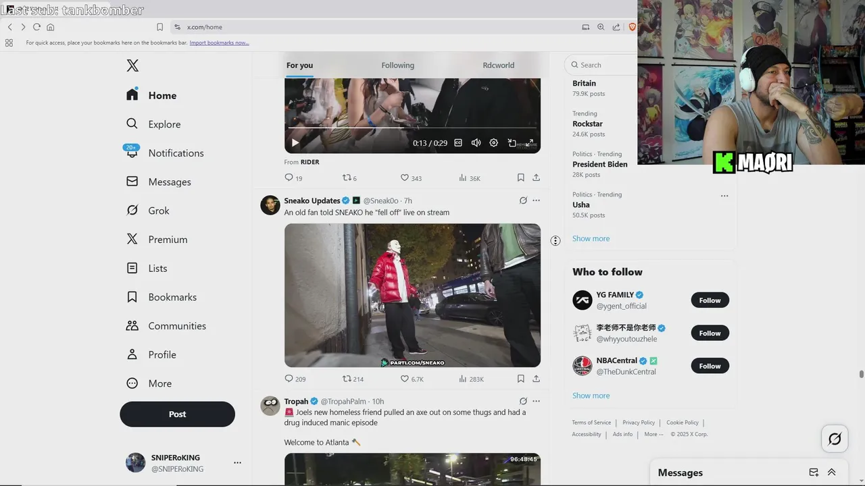Screen dimensions: 865x486
Task: Open RIDER video playback settings gear
Action: click(x=494, y=143)
